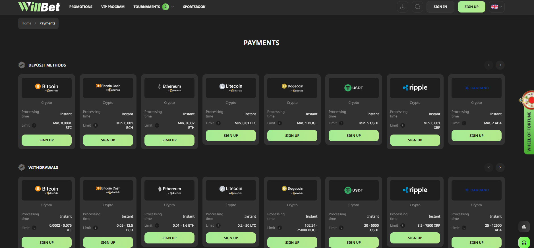Click limit info icon on ripple withdrawal card

[x=403, y=226]
